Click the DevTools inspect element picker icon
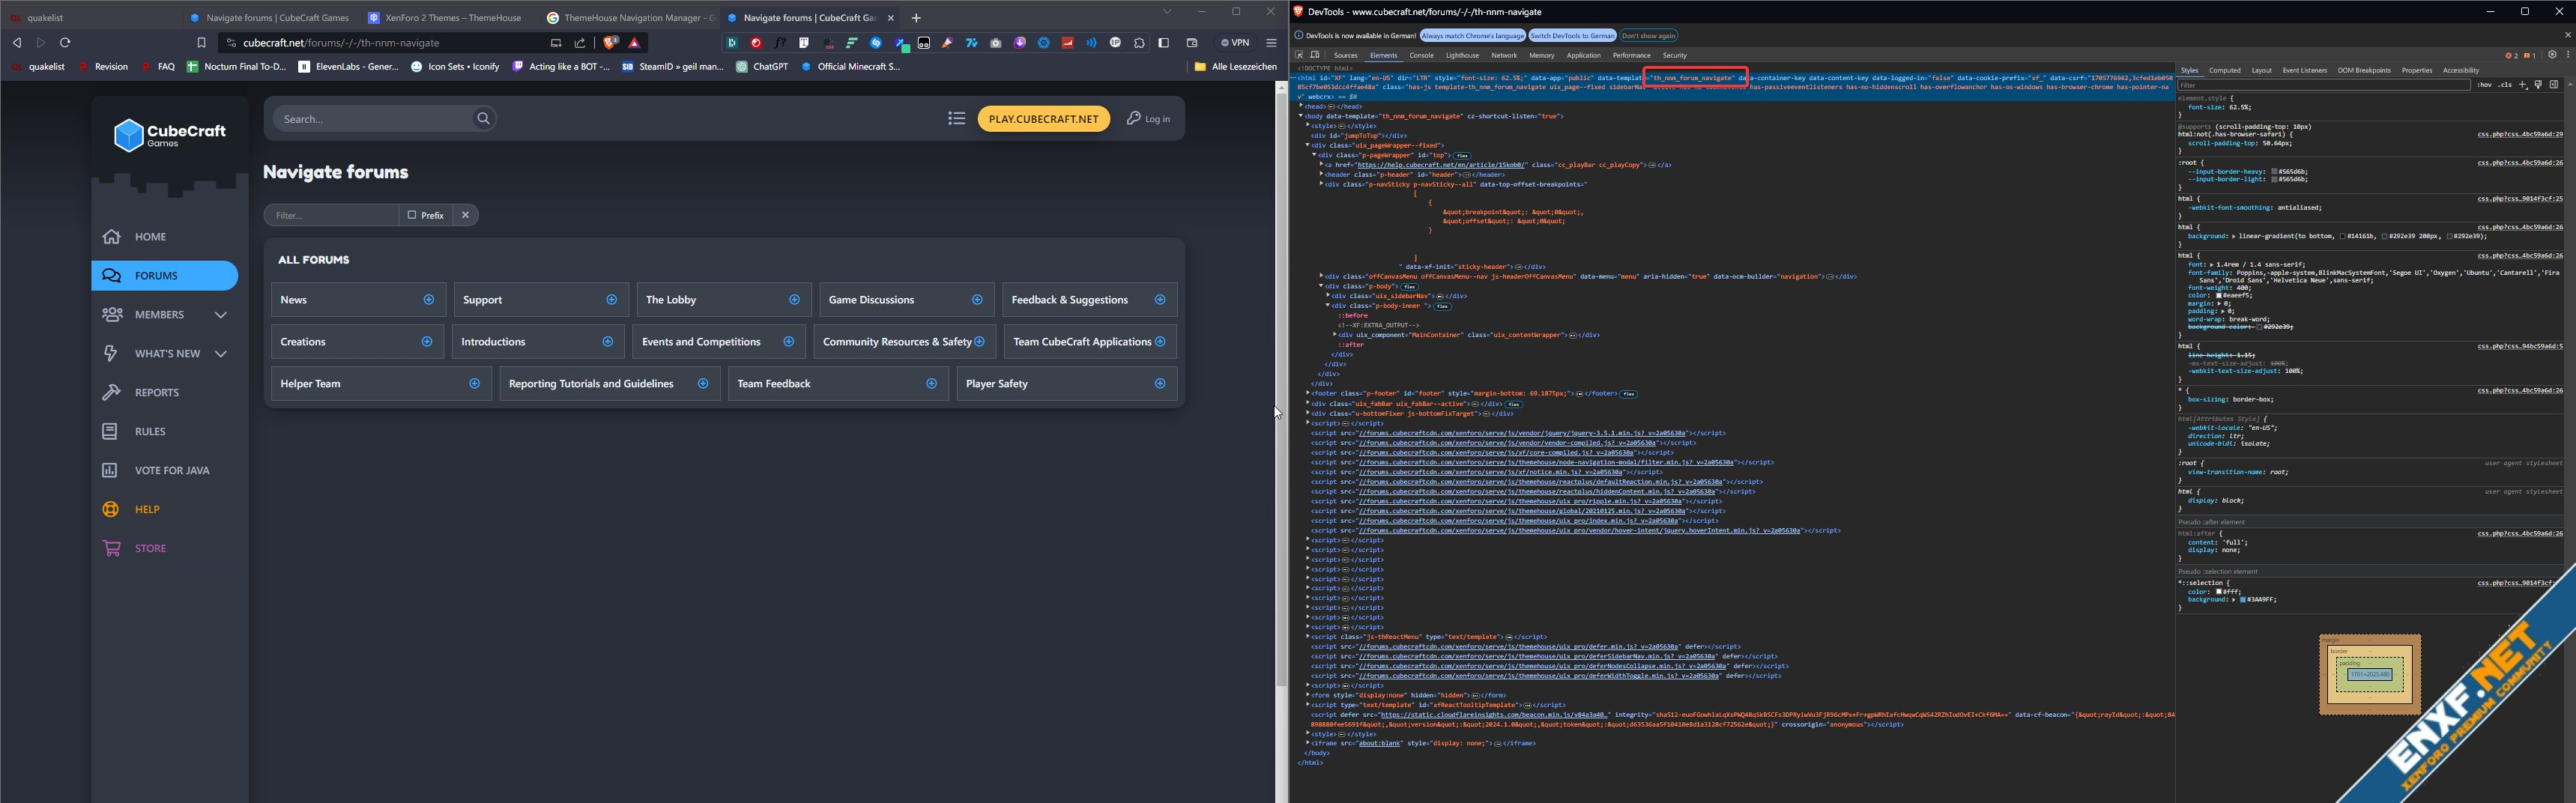Screen dimensions: 2576x803 [x=1299, y=55]
